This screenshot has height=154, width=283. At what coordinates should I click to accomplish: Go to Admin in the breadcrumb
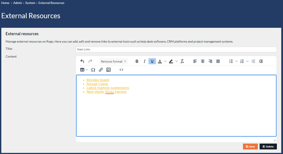pyautogui.click(x=18, y=3)
